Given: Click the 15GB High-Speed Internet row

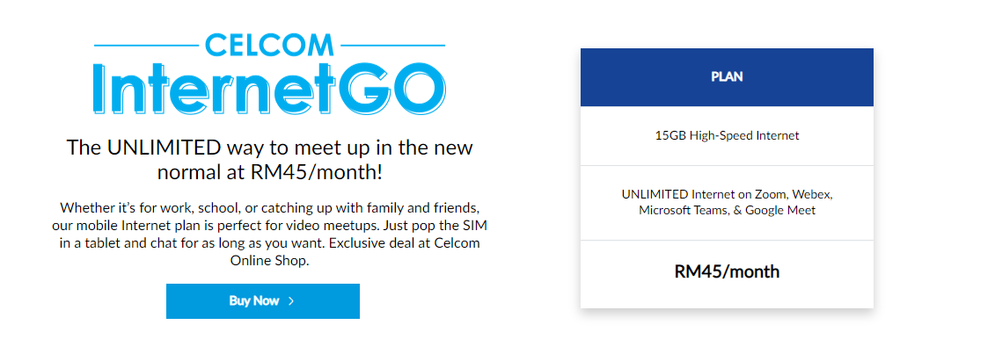Looking at the screenshot, I should [727, 135].
